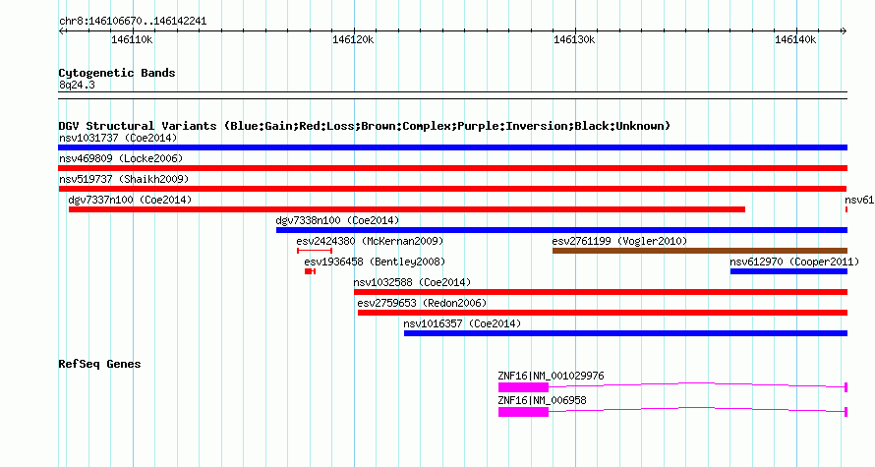Click the ZNF16 NM_001029976 gene exon block
The width and height of the screenshot is (875, 467).
pos(523,387)
